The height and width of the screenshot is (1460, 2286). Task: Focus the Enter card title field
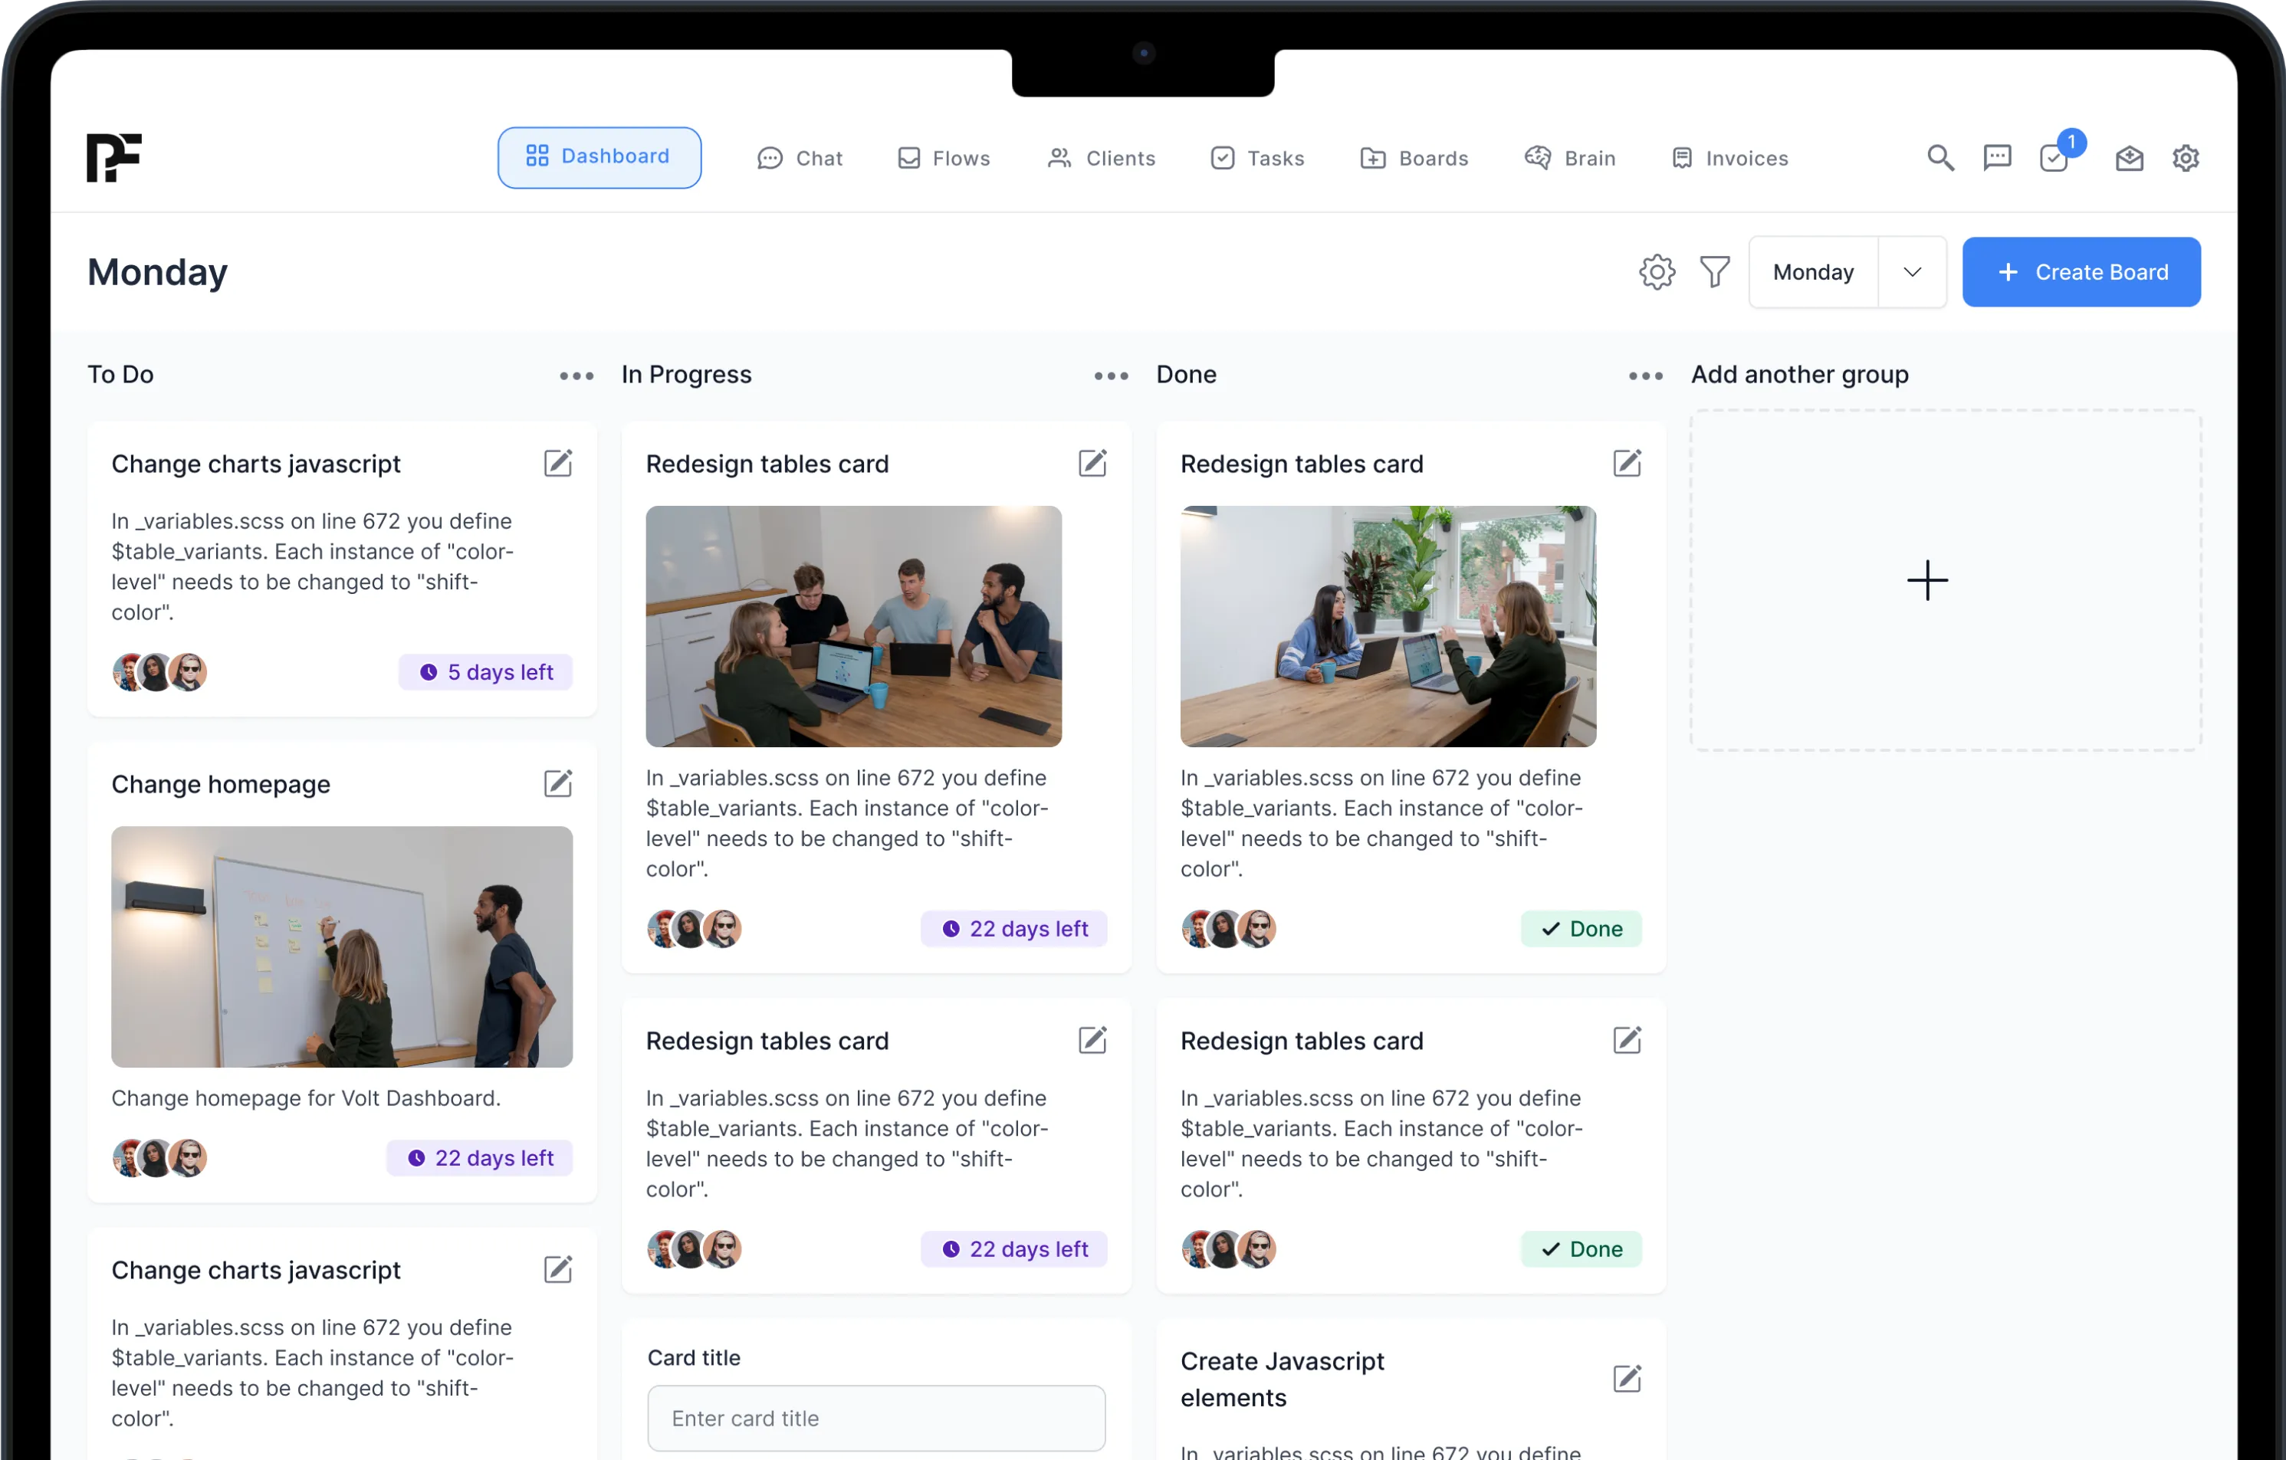click(875, 1419)
